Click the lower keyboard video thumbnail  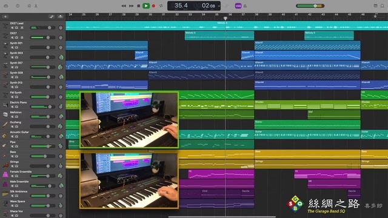129,180
